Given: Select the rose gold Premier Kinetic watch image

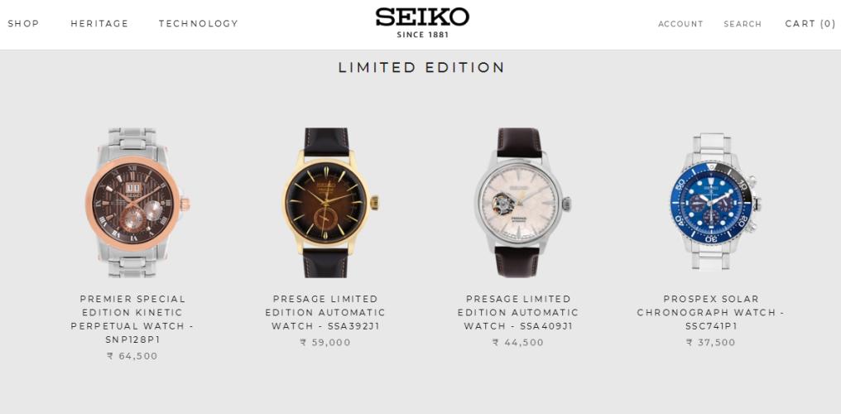Looking at the screenshot, I should [137, 203].
